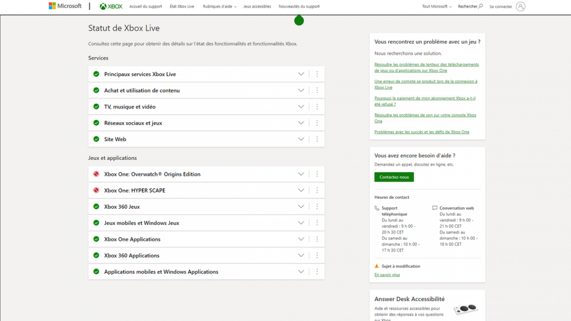Open link Problèmes avec les succès et défis
Image resolution: width=571 pixels, height=321 pixels.
pos(422,132)
